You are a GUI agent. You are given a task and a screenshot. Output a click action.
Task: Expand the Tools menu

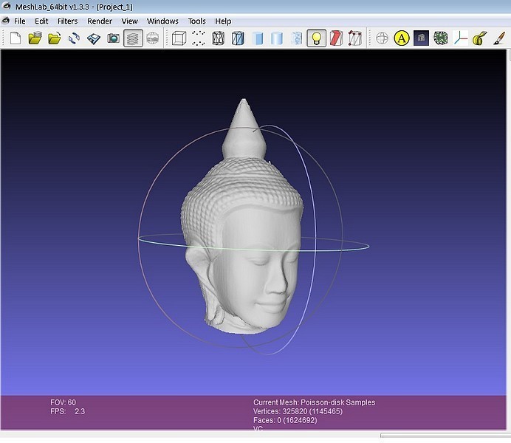tap(196, 21)
